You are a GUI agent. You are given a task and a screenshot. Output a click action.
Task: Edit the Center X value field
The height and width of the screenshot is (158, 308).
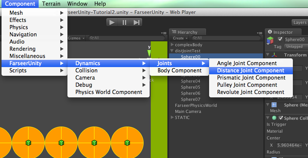click(289, 145)
